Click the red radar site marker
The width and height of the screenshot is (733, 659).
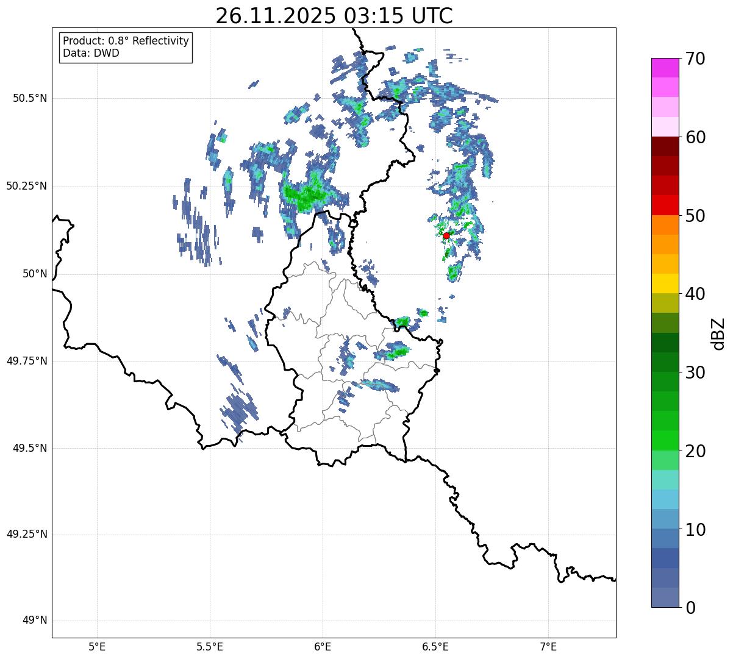(x=446, y=235)
